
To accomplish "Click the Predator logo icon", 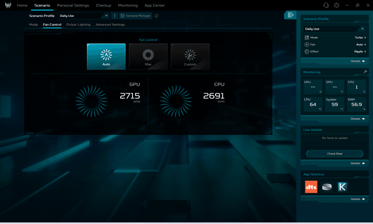I will coord(8,5).
